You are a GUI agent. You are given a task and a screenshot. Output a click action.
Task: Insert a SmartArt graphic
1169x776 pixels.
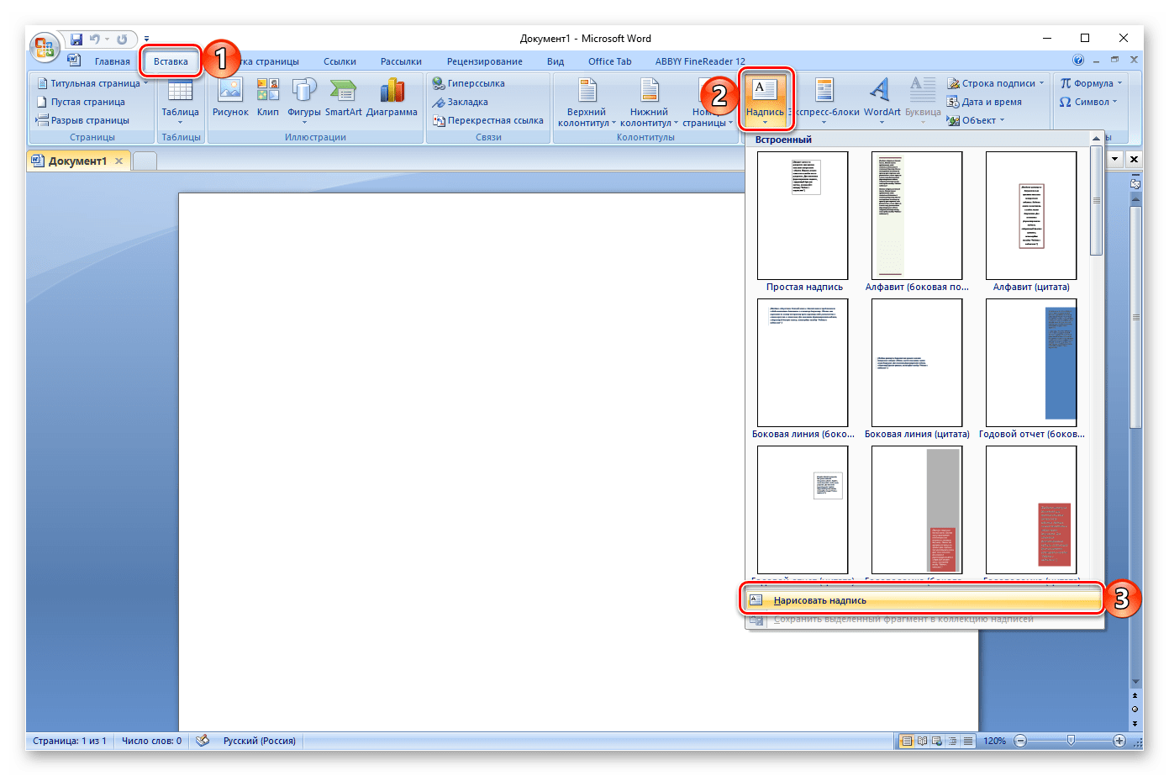(x=343, y=98)
